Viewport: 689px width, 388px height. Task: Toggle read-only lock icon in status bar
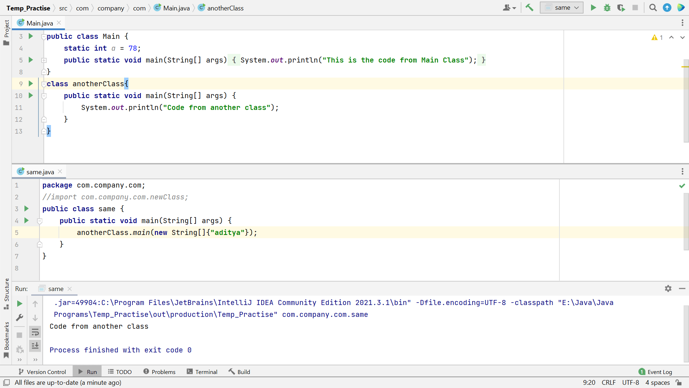pyautogui.click(x=679, y=382)
